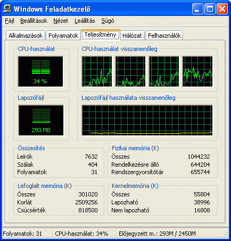This screenshot has width=231, height=241.
Task: Click the first CPU history graph
Action: click(x=97, y=72)
